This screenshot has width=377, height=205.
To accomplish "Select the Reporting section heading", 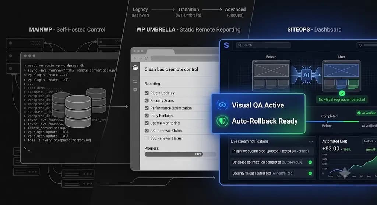I will point(152,84).
